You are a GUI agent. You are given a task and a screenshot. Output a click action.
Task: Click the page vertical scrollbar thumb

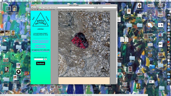point(117,76)
